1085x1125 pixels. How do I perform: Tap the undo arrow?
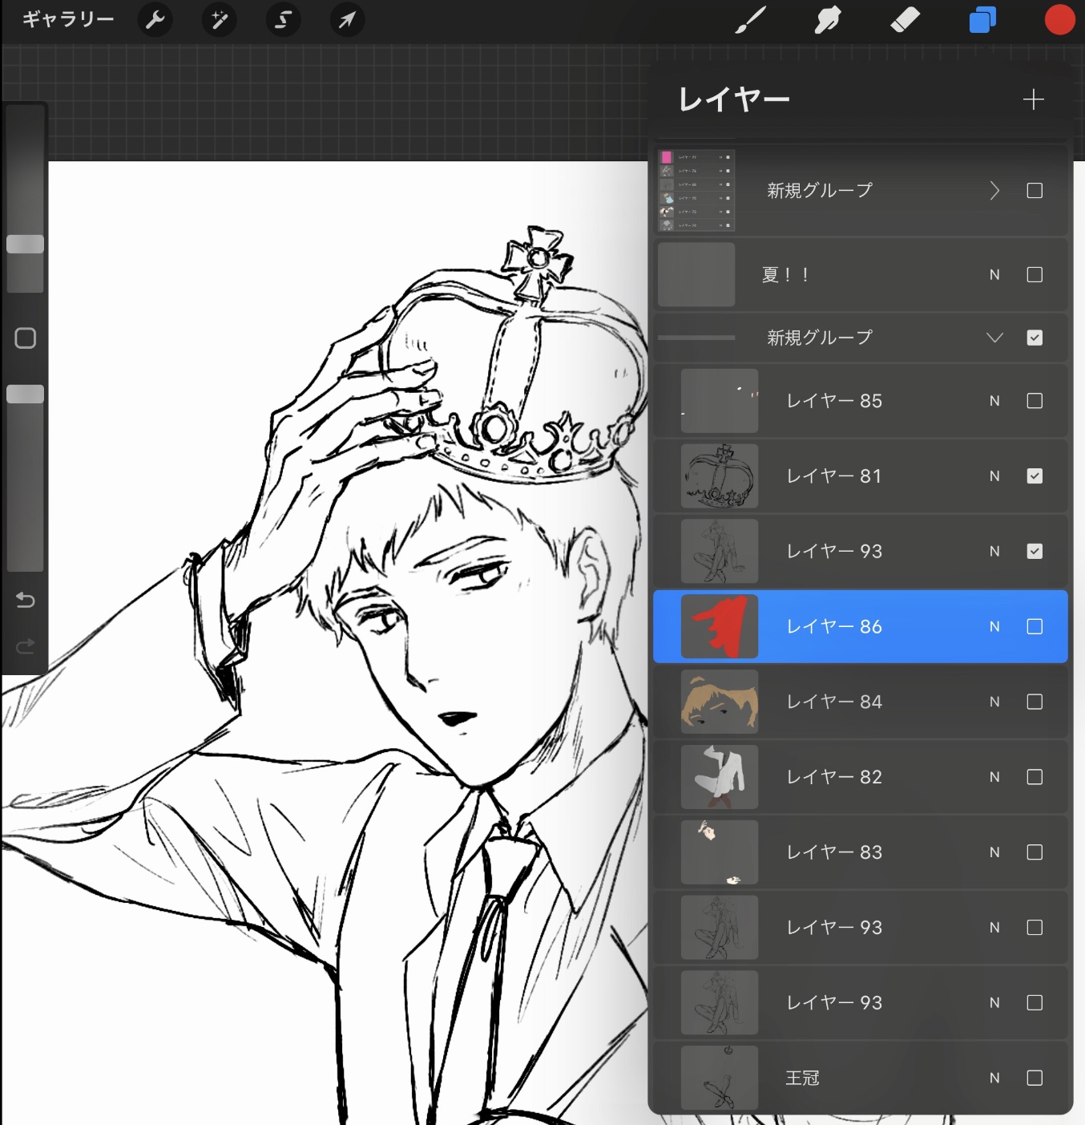(26, 600)
